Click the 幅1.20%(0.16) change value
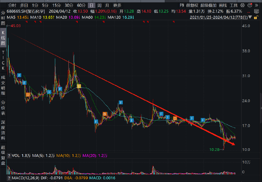 coord(103,11)
